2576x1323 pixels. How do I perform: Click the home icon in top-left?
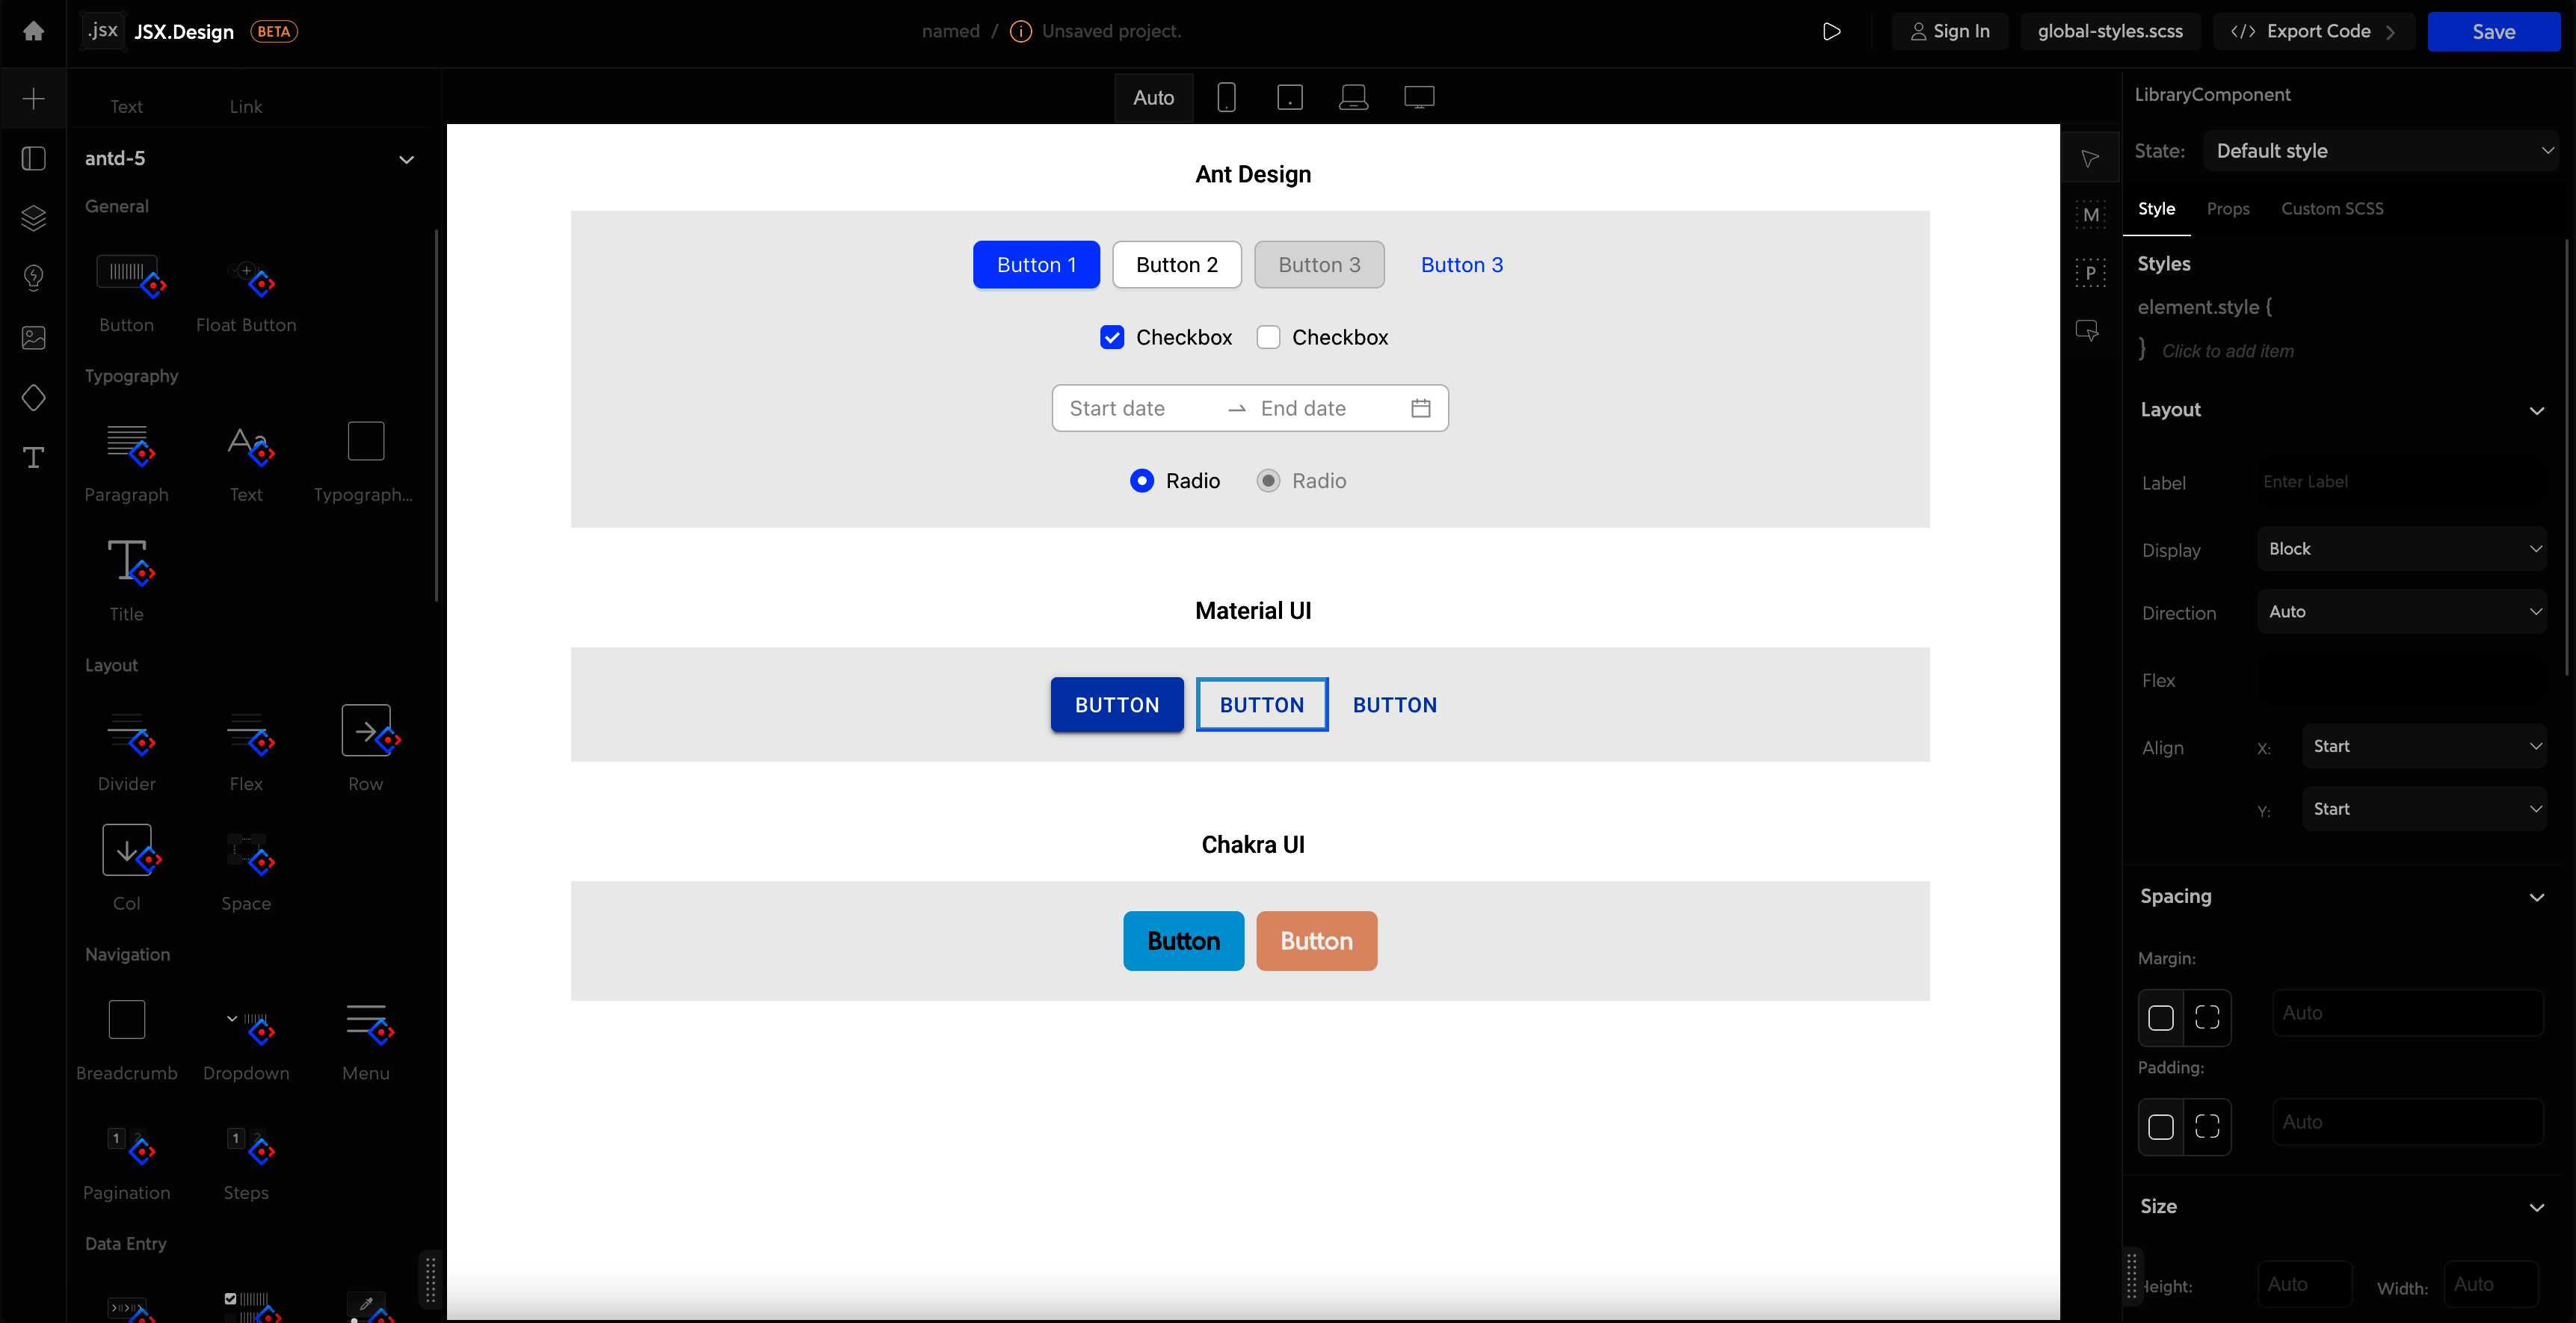[x=33, y=31]
